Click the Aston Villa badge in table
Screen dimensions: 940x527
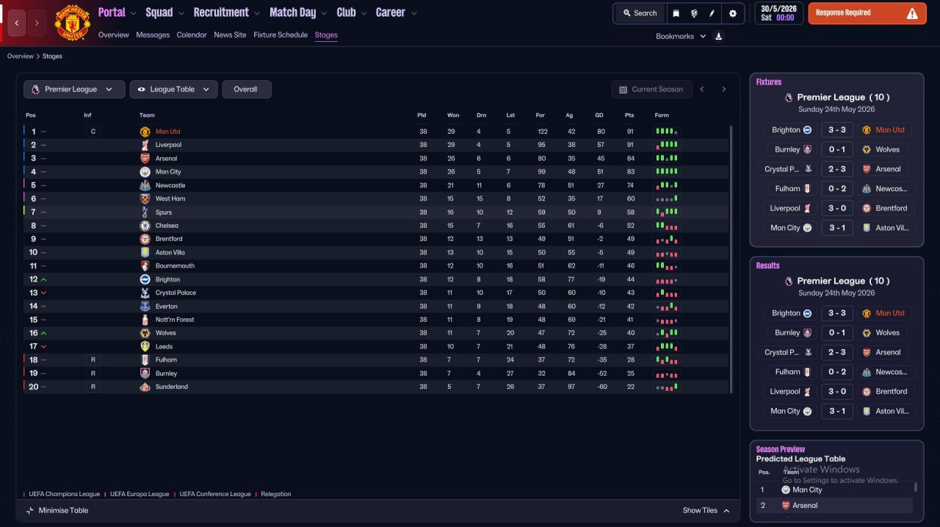tap(145, 252)
